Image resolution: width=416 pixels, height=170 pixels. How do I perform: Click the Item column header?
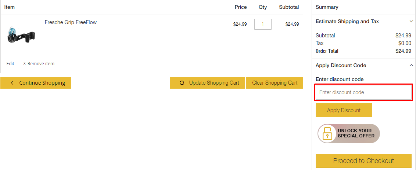tap(9, 7)
